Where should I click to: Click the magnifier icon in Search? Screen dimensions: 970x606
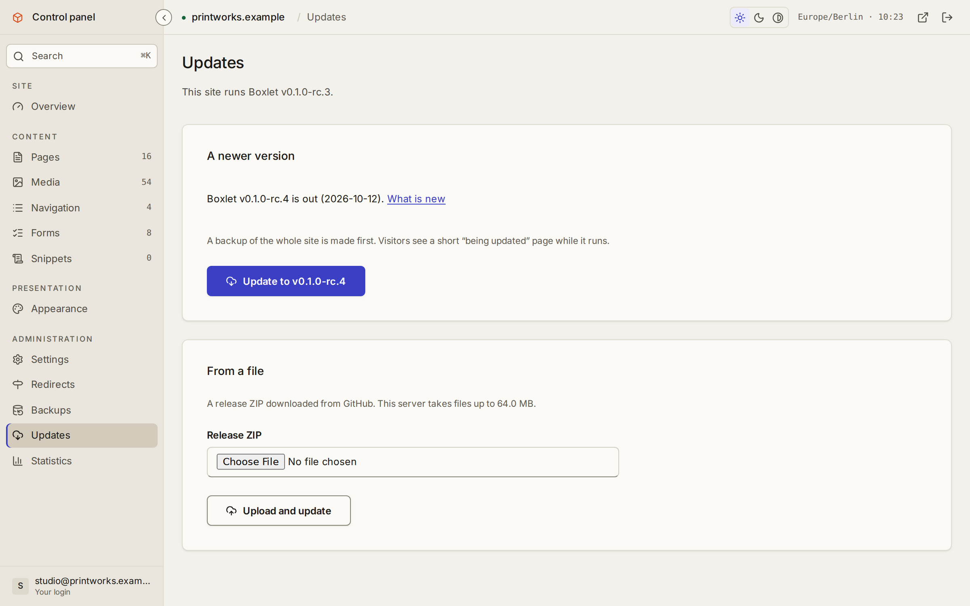click(19, 56)
